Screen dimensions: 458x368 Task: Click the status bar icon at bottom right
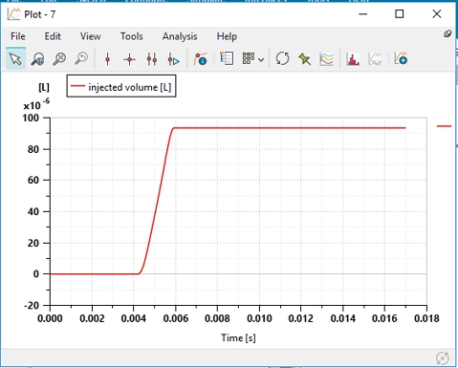(x=443, y=358)
